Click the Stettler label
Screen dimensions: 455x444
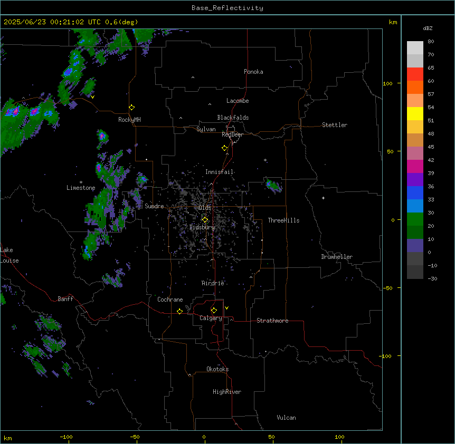pos(335,125)
